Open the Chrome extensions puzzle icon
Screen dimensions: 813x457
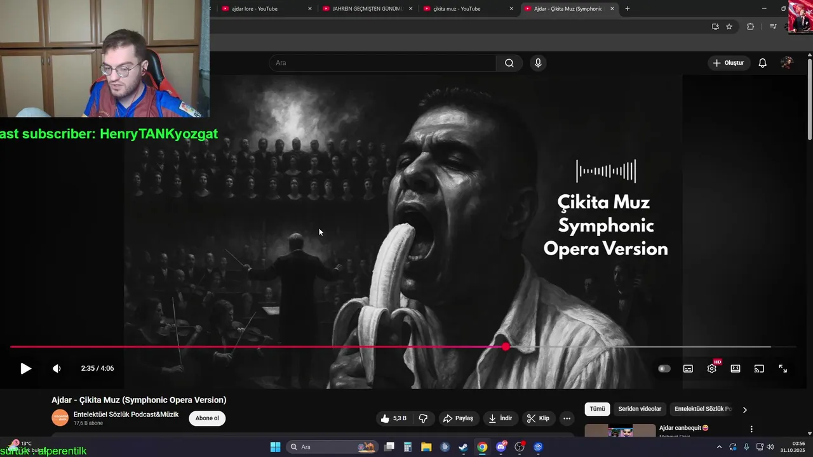750,27
